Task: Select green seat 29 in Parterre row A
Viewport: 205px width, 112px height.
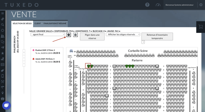Action: click(x=88, y=66)
